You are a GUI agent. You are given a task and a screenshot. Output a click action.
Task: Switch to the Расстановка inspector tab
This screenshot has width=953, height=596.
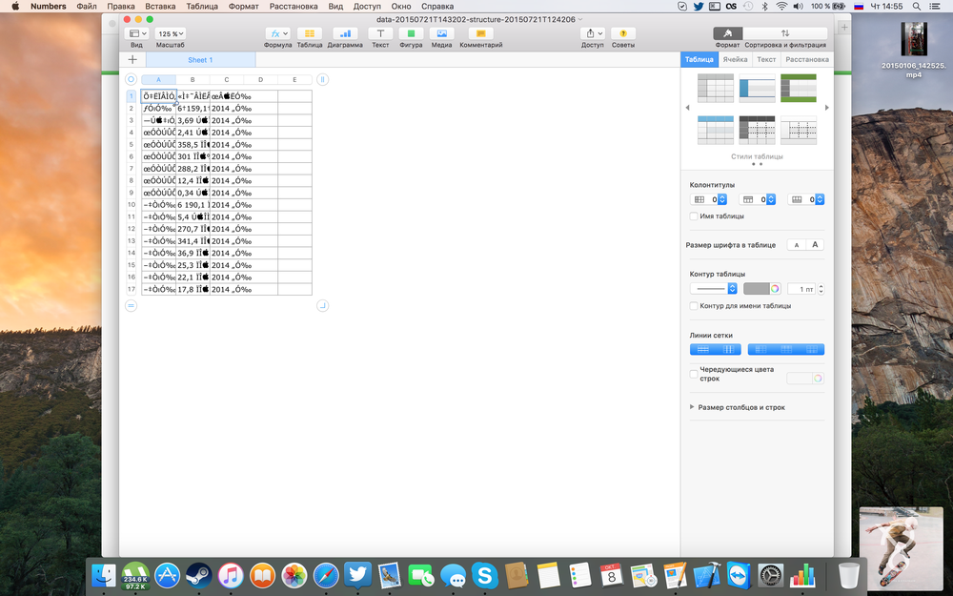click(806, 59)
